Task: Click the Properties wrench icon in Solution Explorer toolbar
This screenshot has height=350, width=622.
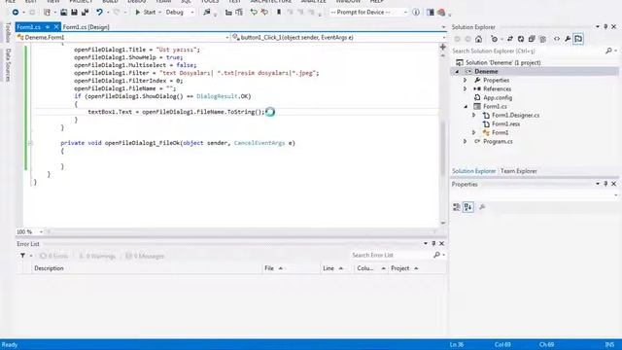Action: (568, 39)
